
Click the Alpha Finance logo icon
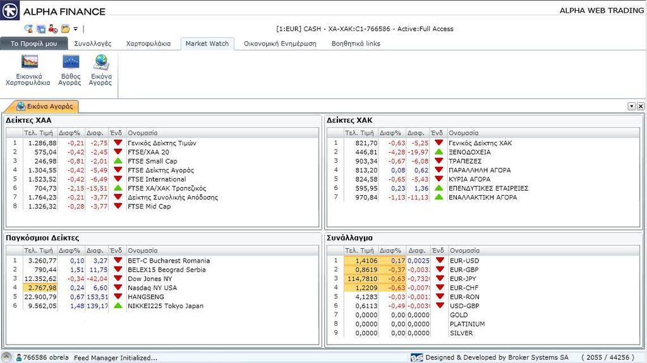10,10
